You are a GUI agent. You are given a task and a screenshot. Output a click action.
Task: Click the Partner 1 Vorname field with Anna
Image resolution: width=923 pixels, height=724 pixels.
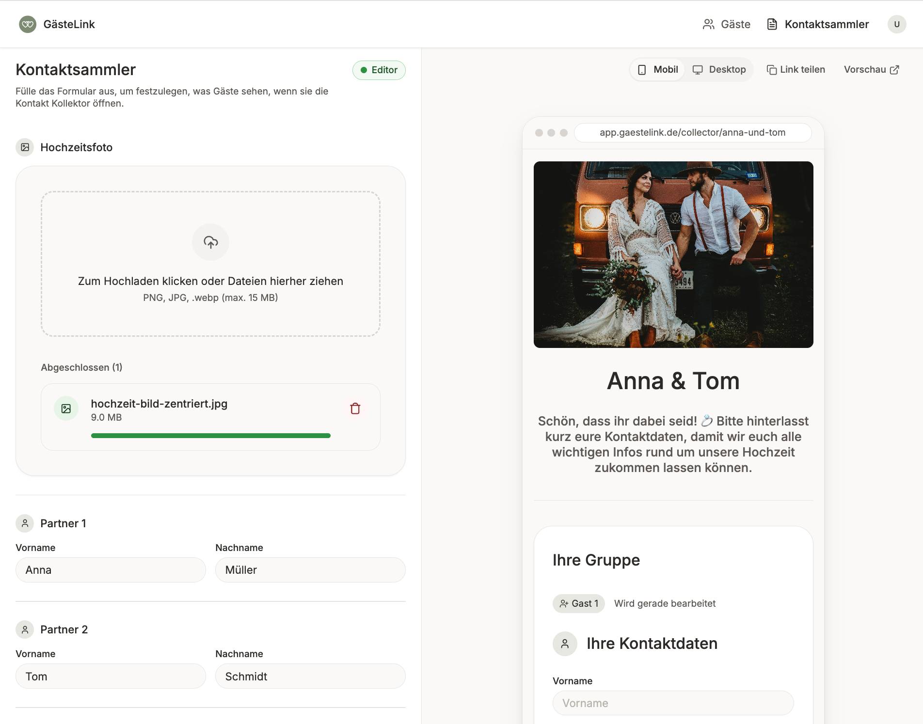coord(111,570)
